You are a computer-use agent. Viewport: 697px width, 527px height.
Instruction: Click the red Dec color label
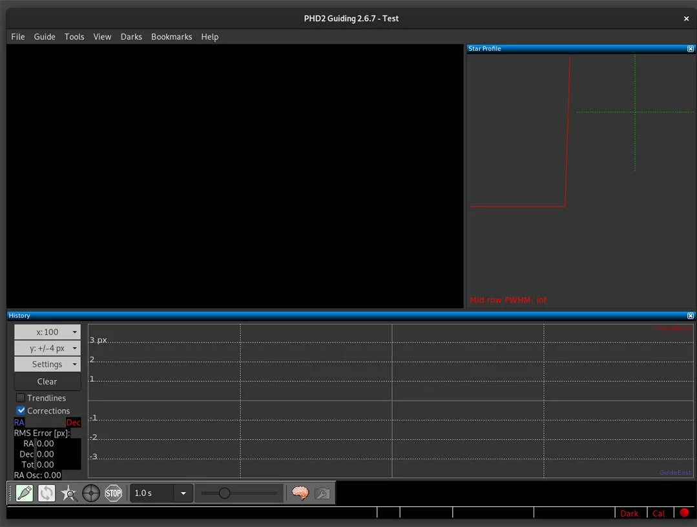coord(74,423)
